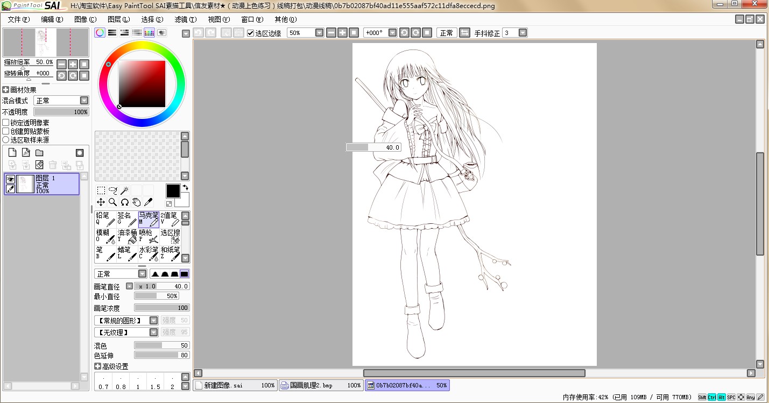Select the eyedropper color picker tool
The height and width of the screenshot is (403, 769).
pyautogui.click(x=149, y=202)
